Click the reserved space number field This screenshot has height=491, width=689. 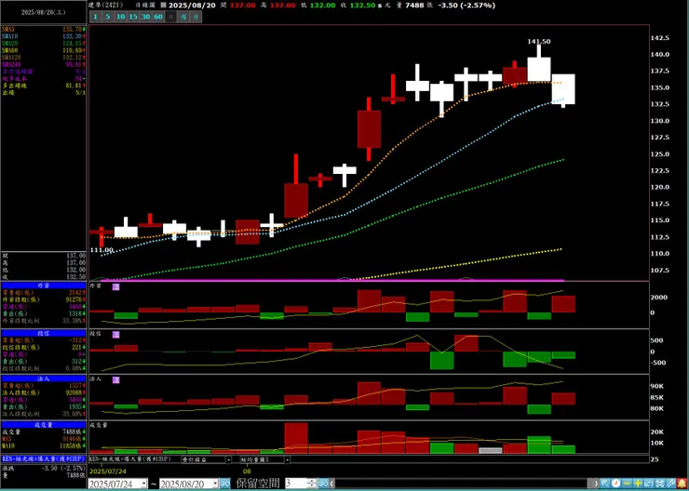pos(296,484)
